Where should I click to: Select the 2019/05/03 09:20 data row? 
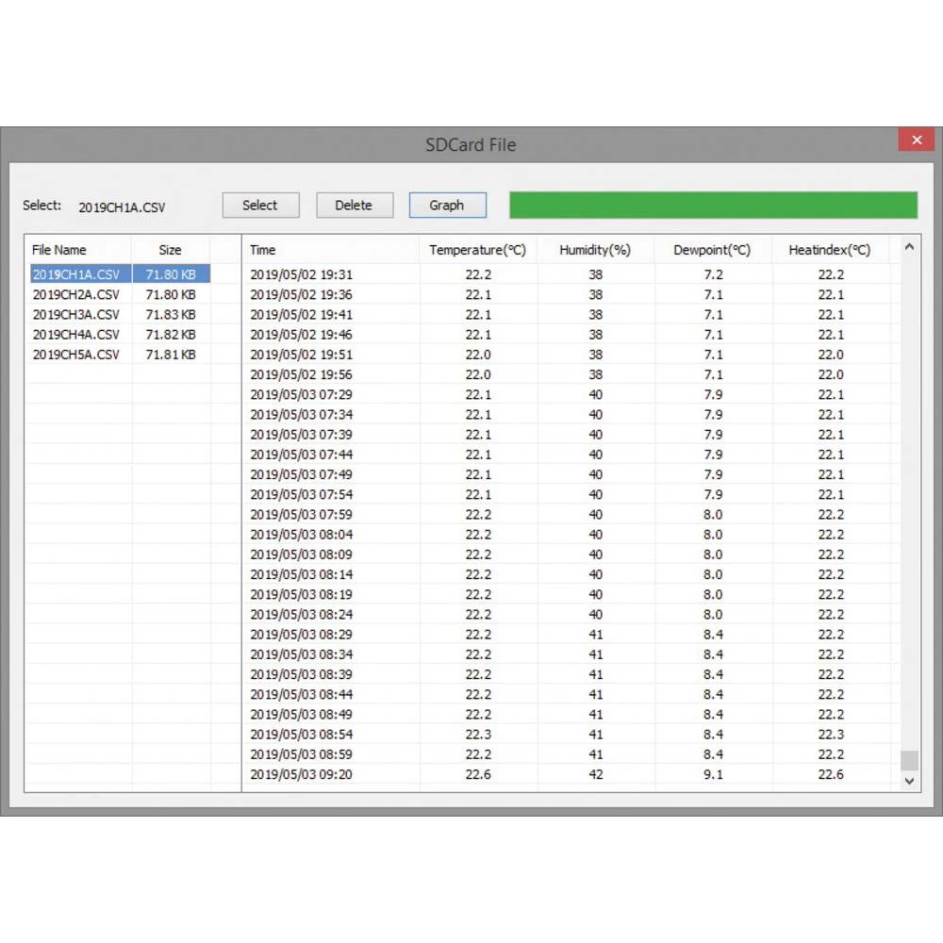click(302, 774)
